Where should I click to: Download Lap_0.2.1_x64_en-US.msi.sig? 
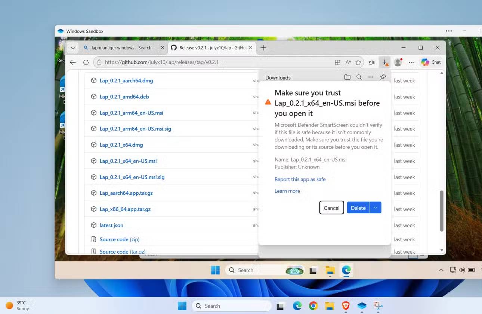[x=132, y=177]
